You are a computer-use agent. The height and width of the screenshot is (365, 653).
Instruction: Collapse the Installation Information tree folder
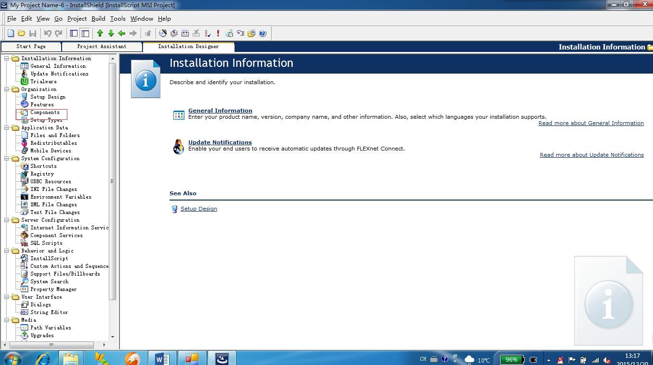(x=7, y=59)
